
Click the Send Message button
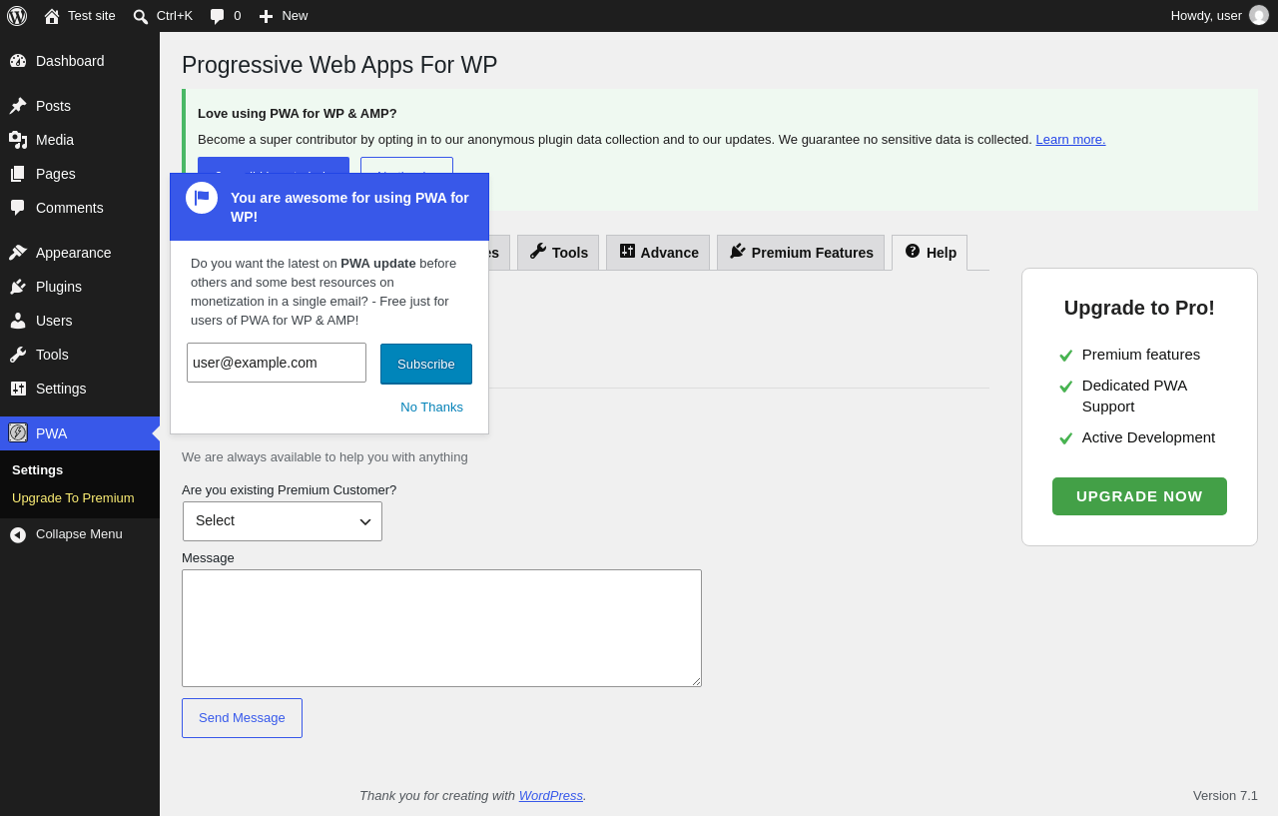(x=242, y=718)
